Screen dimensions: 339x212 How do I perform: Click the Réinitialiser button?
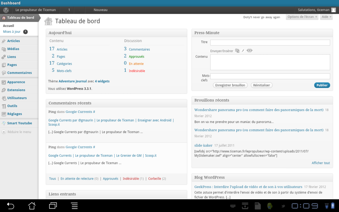coord(262,85)
